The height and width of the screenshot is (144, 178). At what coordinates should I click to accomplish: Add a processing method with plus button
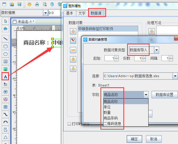[152, 31]
